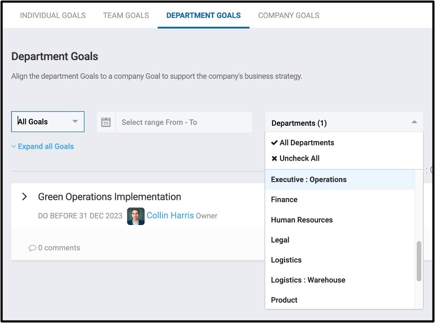Select Human Resources in department list
The image size is (435, 323).
coord(302,220)
